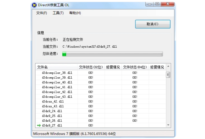The image size is (205, 139).
Task: Select the d3dcompiler_40.dll row
Action: coord(101,82)
